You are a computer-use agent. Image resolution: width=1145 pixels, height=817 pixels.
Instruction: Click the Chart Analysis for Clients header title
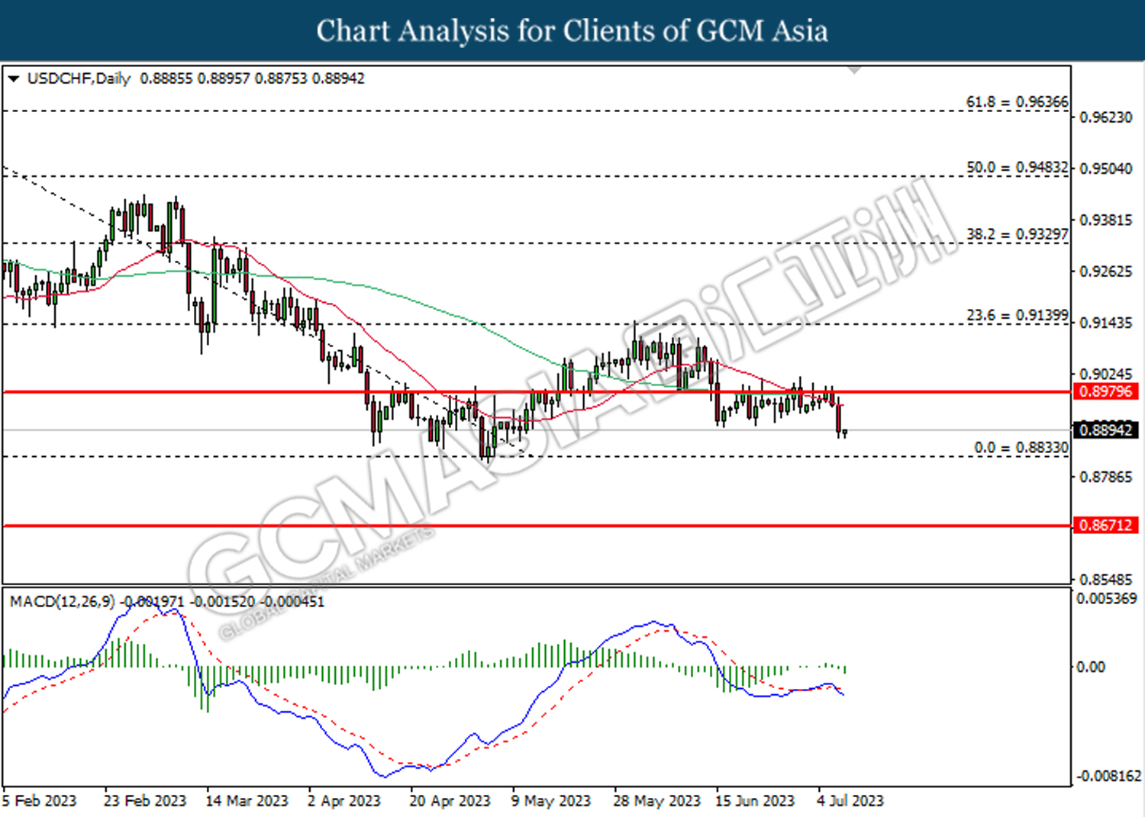(x=572, y=31)
